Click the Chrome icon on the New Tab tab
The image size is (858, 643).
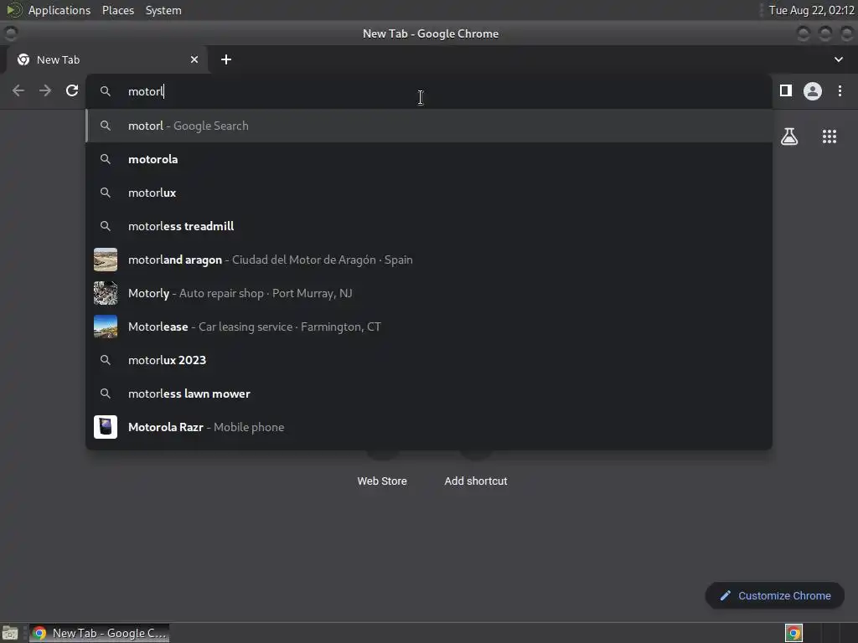click(23, 59)
